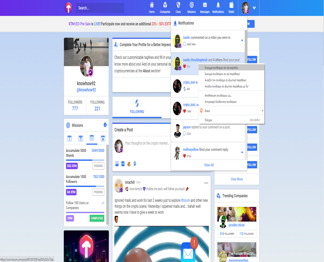The width and height of the screenshot is (324, 262).
Task: Click PENDING button for 5000 Shards mission
Action: pyautogui.click(x=99, y=166)
